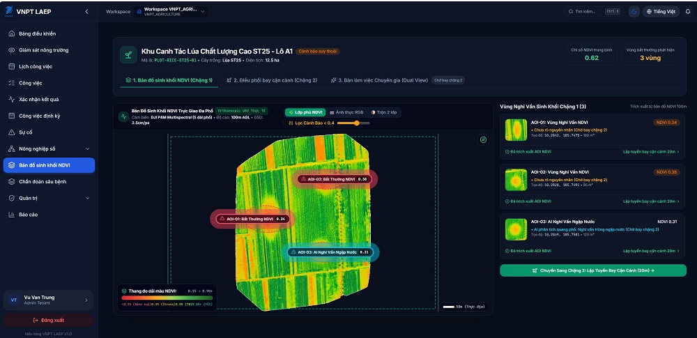This screenshot has height=338, width=697.
Task: Click Chẩn đoán sâu bệnh layers icon
Action: pyautogui.click(x=12, y=182)
